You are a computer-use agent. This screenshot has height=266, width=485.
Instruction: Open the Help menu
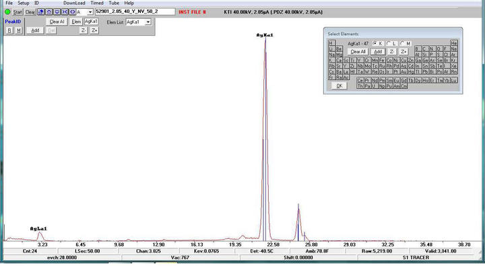(x=129, y=3)
